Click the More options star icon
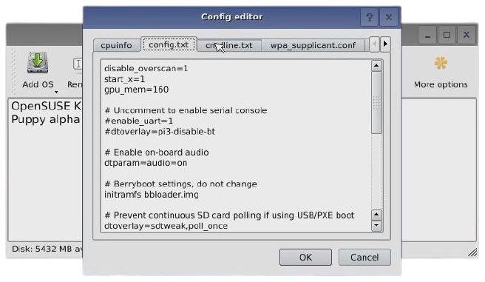The image size is (485, 282). (x=441, y=63)
